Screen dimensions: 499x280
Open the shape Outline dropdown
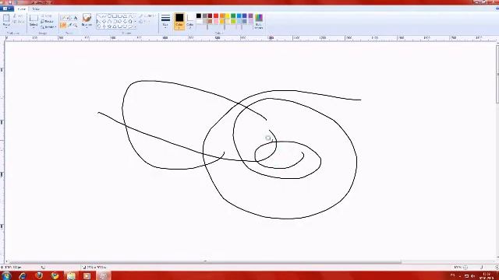click(x=147, y=16)
